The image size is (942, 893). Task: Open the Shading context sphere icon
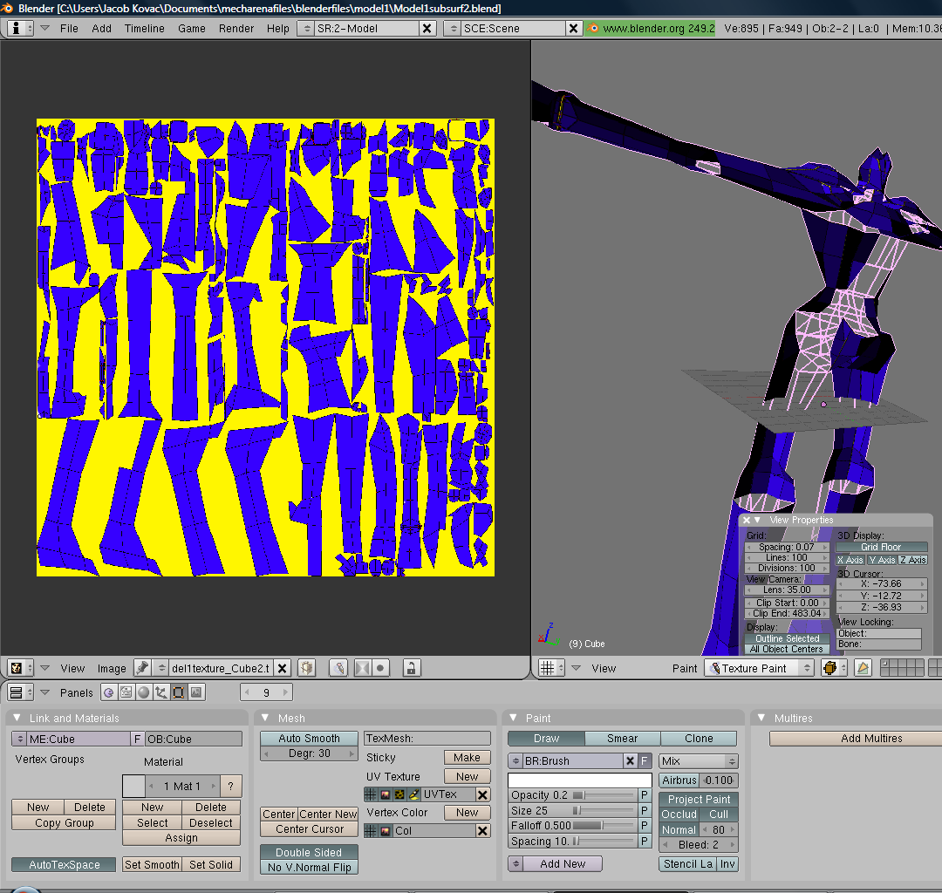point(143,692)
